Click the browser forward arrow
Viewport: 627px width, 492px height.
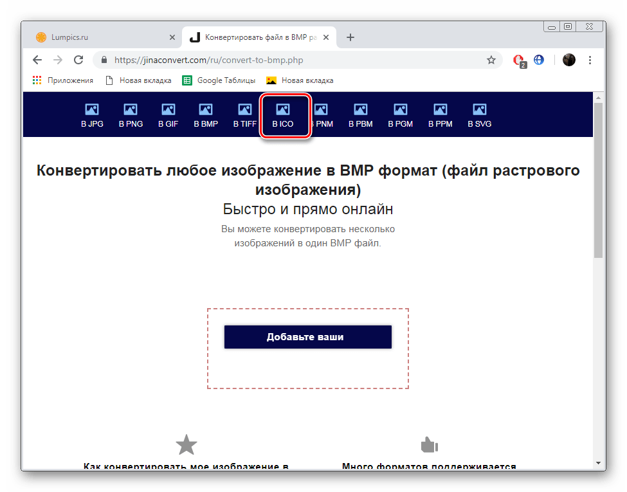coord(58,60)
